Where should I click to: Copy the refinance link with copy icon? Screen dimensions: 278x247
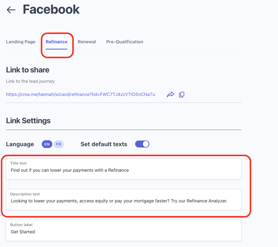pyautogui.click(x=182, y=95)
